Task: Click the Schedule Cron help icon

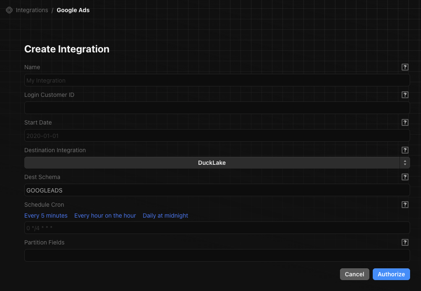Action: (405, 205)
